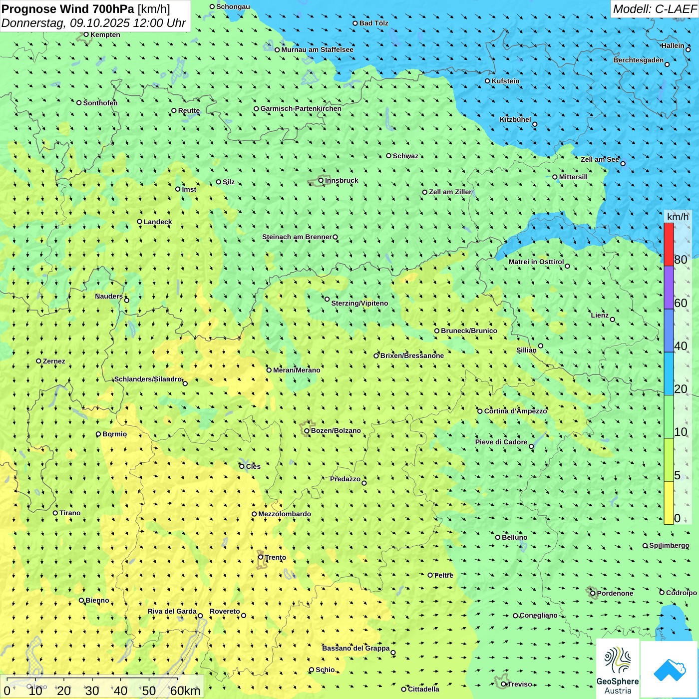Click the Trento location marker
Image resolution: width=699 pixels, height=699 pixels.
point(261,557)
